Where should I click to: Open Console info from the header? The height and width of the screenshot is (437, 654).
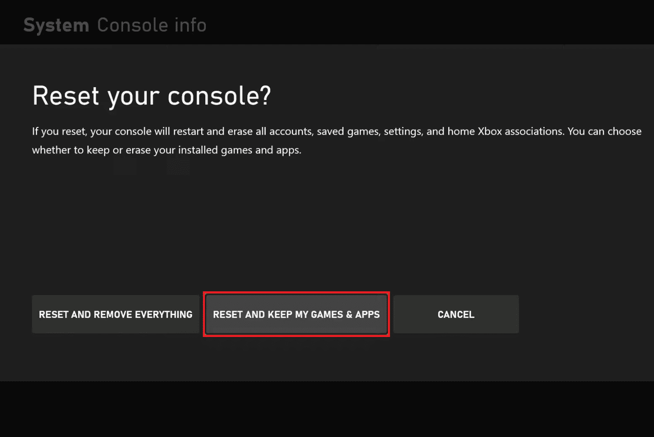click(151, 25)
